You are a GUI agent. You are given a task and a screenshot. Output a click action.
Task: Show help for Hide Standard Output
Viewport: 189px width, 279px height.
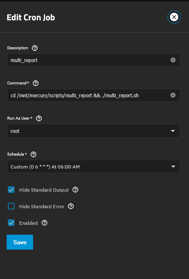75,190
